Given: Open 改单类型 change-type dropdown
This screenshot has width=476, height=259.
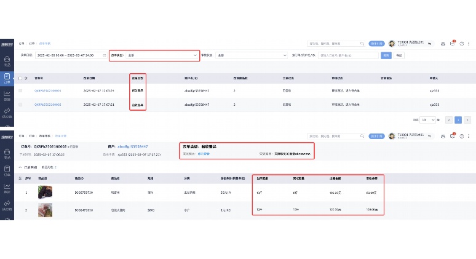Looking at the screenshot, I should click(x=162, y=55).
